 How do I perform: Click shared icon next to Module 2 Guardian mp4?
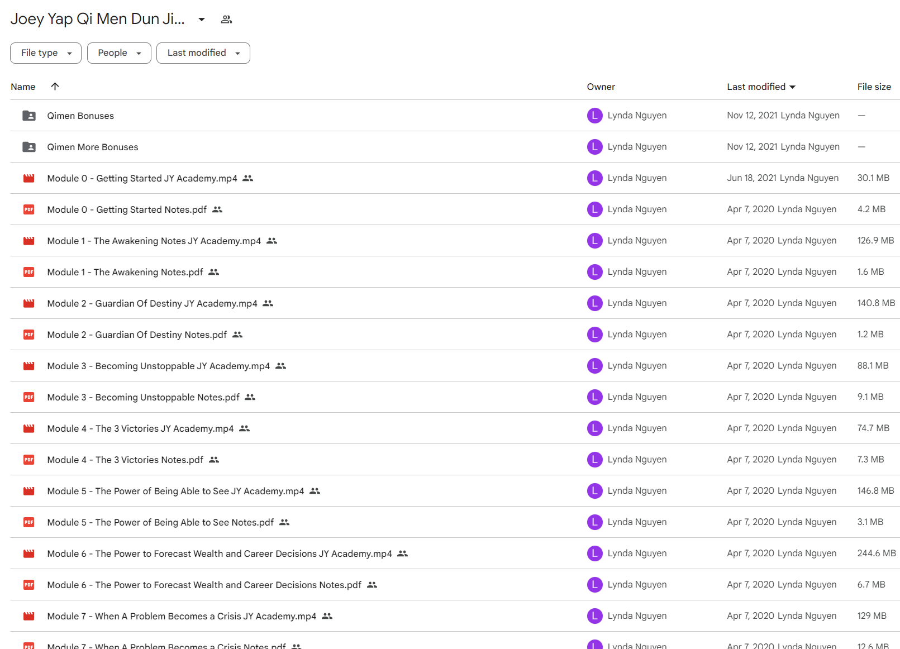pos(268,303)
